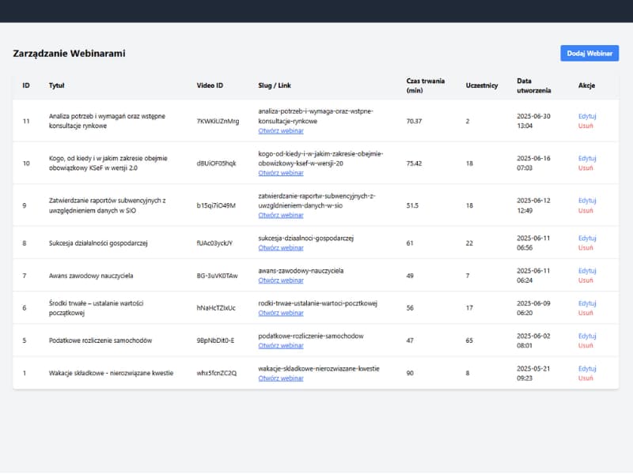
Task: Delete the Podatkowe rozliczenie samochodów webinar
Action: [x=586, y=345]
